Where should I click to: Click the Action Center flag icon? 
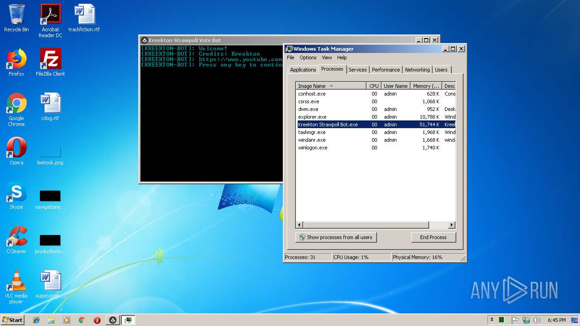515,320
